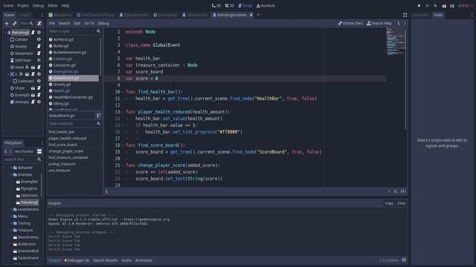Image resolution: width=476 pixels, height=267 pixels.
Task: Add a new node with the plus icon
Action: click(x=7, y=23)
